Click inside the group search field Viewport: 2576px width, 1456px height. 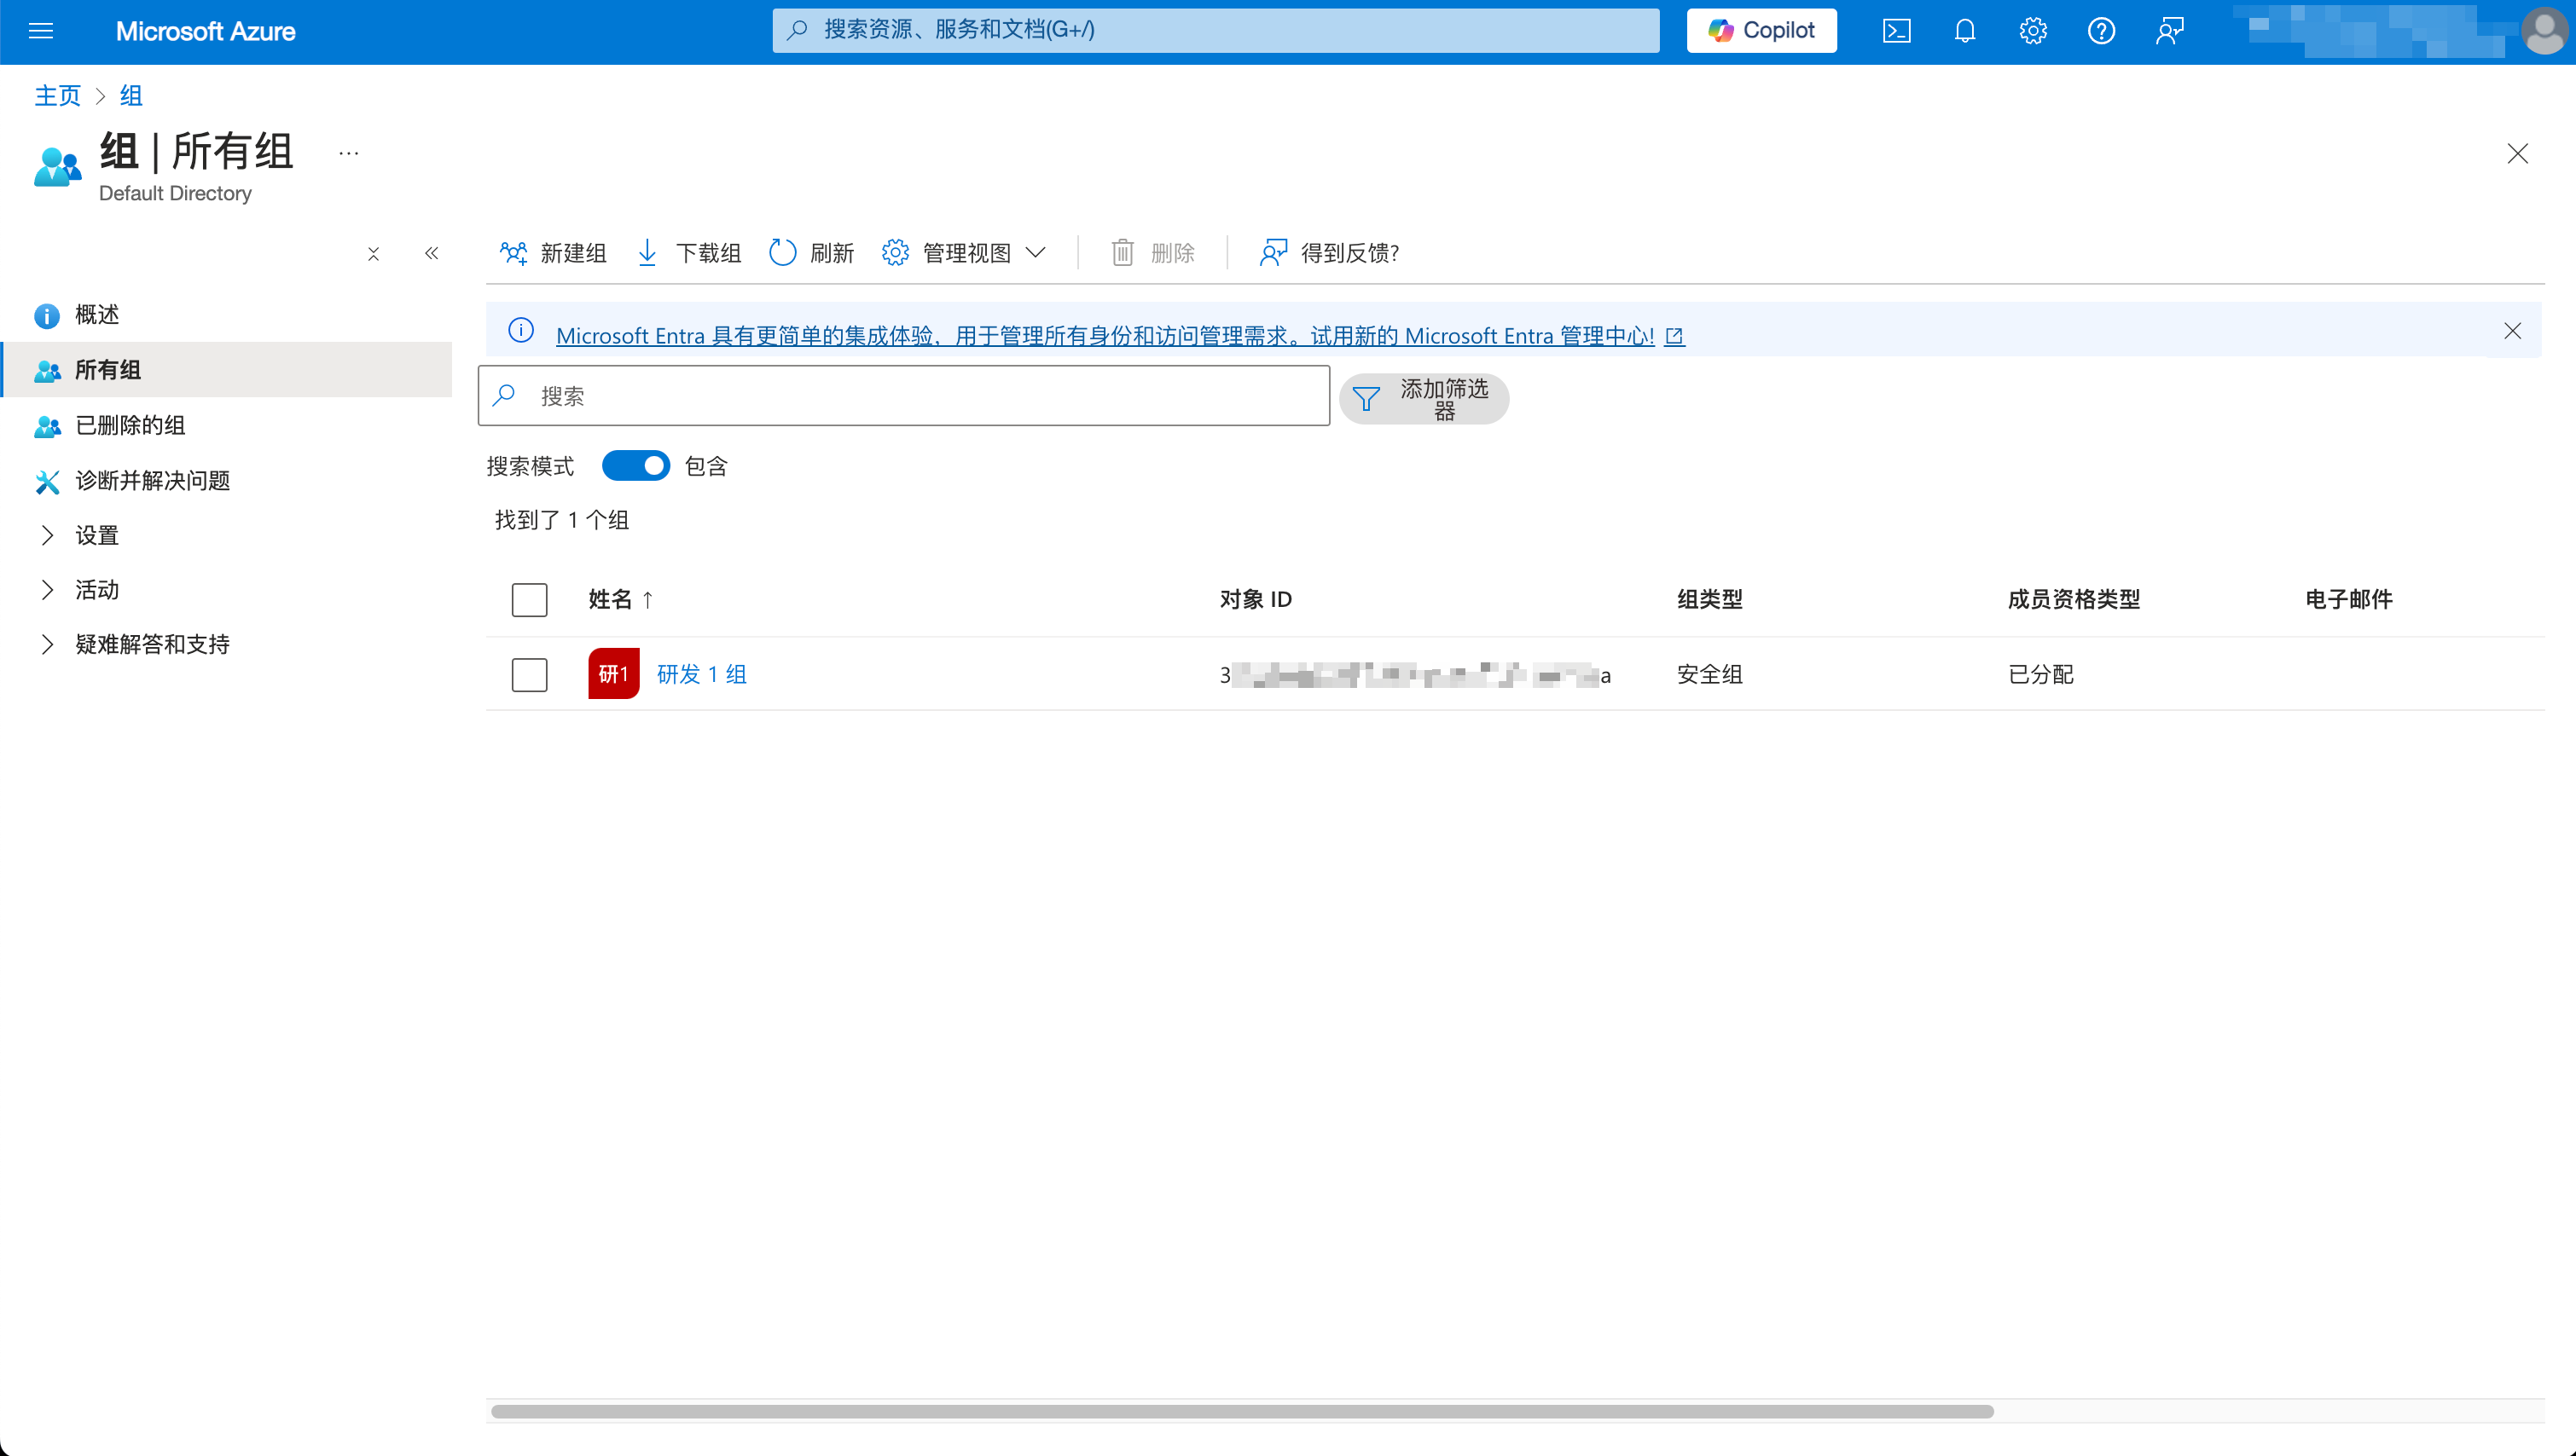pyautogui.click(x=901, y=395)
